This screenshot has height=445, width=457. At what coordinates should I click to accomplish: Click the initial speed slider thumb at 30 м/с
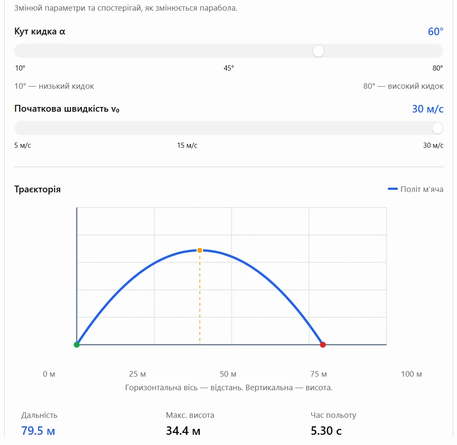click(x=437, y=128)
